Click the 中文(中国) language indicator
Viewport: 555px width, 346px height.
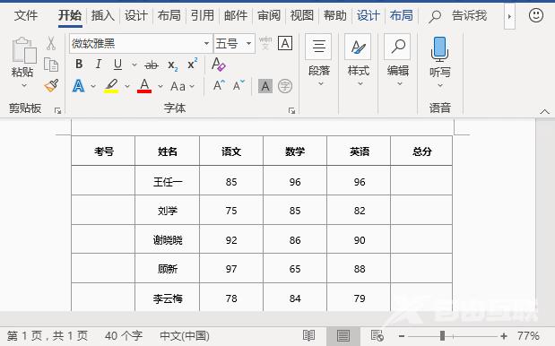tap(185, 335)
